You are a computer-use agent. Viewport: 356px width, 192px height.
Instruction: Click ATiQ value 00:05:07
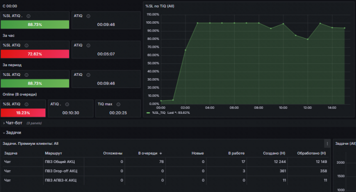pyautogui.click(x=106, y=54)
